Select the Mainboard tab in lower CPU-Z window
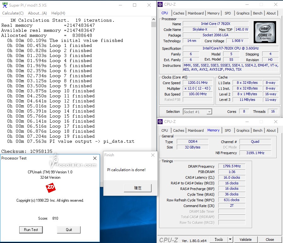283x243 pixels. (x=196, y=130)
